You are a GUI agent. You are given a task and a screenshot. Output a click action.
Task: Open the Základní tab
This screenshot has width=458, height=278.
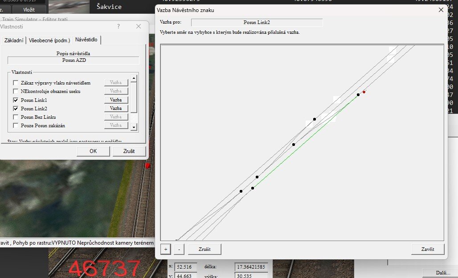14,40
